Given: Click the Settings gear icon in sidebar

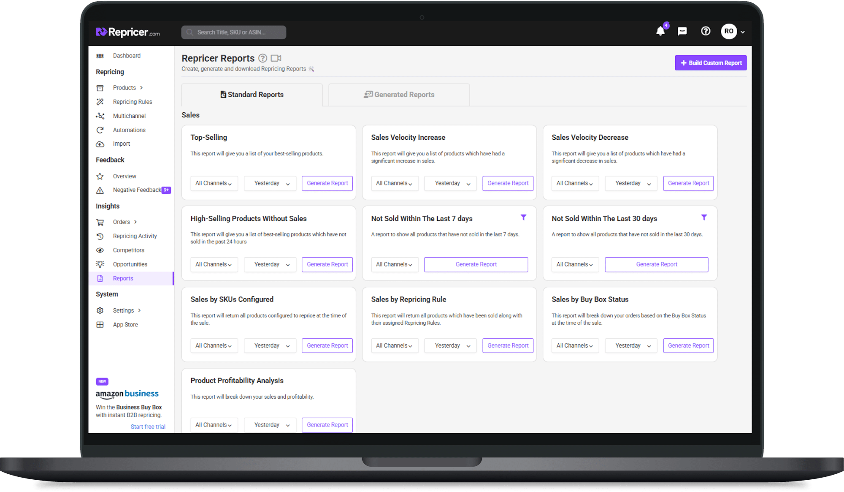Looking at the screenshot, I should tap(100, 310).
